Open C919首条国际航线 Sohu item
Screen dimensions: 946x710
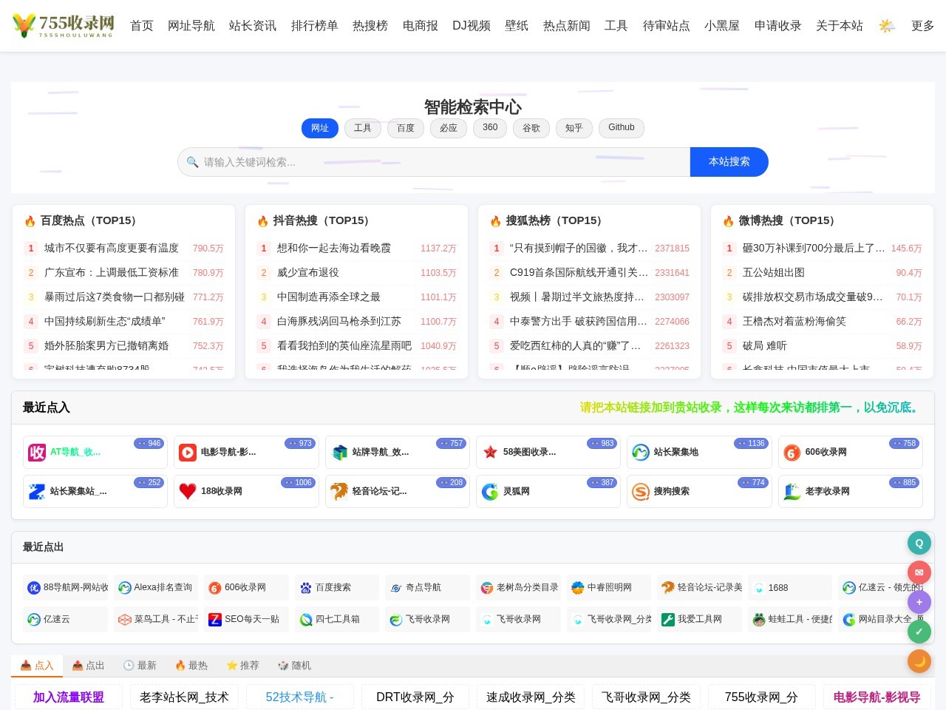coord(579,273)
